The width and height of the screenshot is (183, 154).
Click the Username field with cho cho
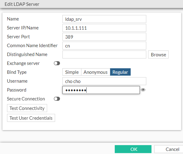(104, 81)
